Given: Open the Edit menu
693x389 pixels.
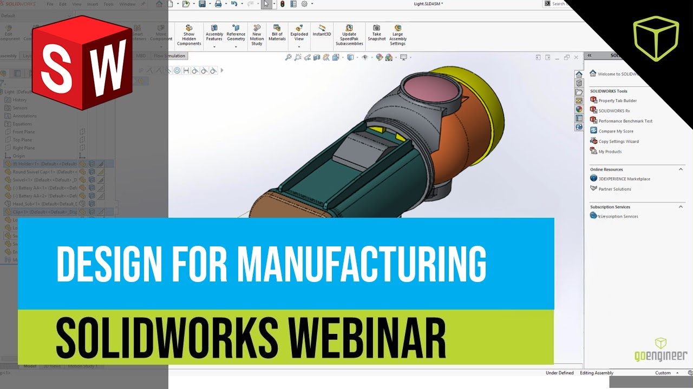Looking at the screenshot, I should coord(63,4).
